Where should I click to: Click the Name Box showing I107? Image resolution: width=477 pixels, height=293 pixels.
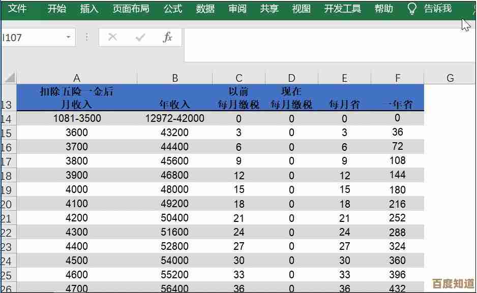31,37
